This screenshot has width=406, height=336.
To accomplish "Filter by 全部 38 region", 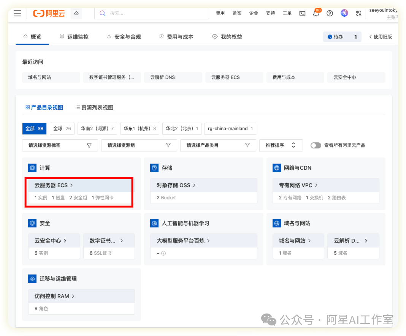I will (35, 129).
